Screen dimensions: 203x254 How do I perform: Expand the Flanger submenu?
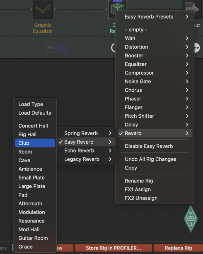pyautogui.click(x=155, y=108)
